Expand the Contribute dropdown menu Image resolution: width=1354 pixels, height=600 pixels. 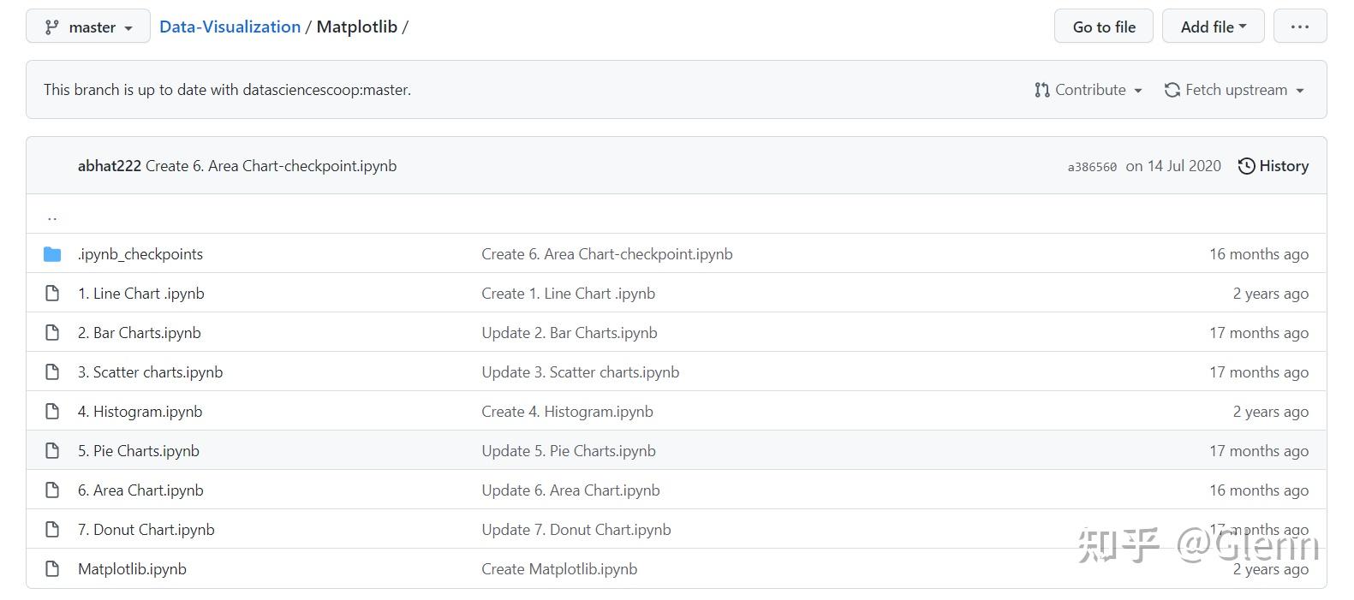1089,90
